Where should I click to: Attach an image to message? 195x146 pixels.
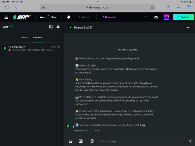[x=71, y=141]
